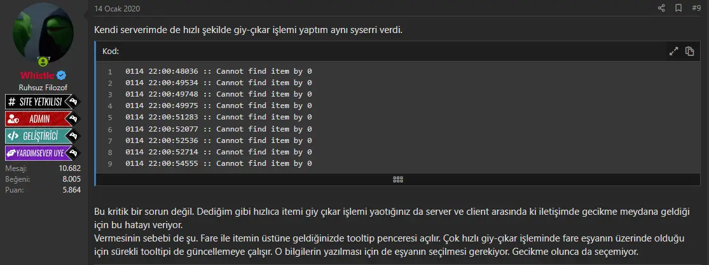Click code line with timestamp 22:00:52714
This screenshot has width=709, height=265.
click(x=219, y=152)
